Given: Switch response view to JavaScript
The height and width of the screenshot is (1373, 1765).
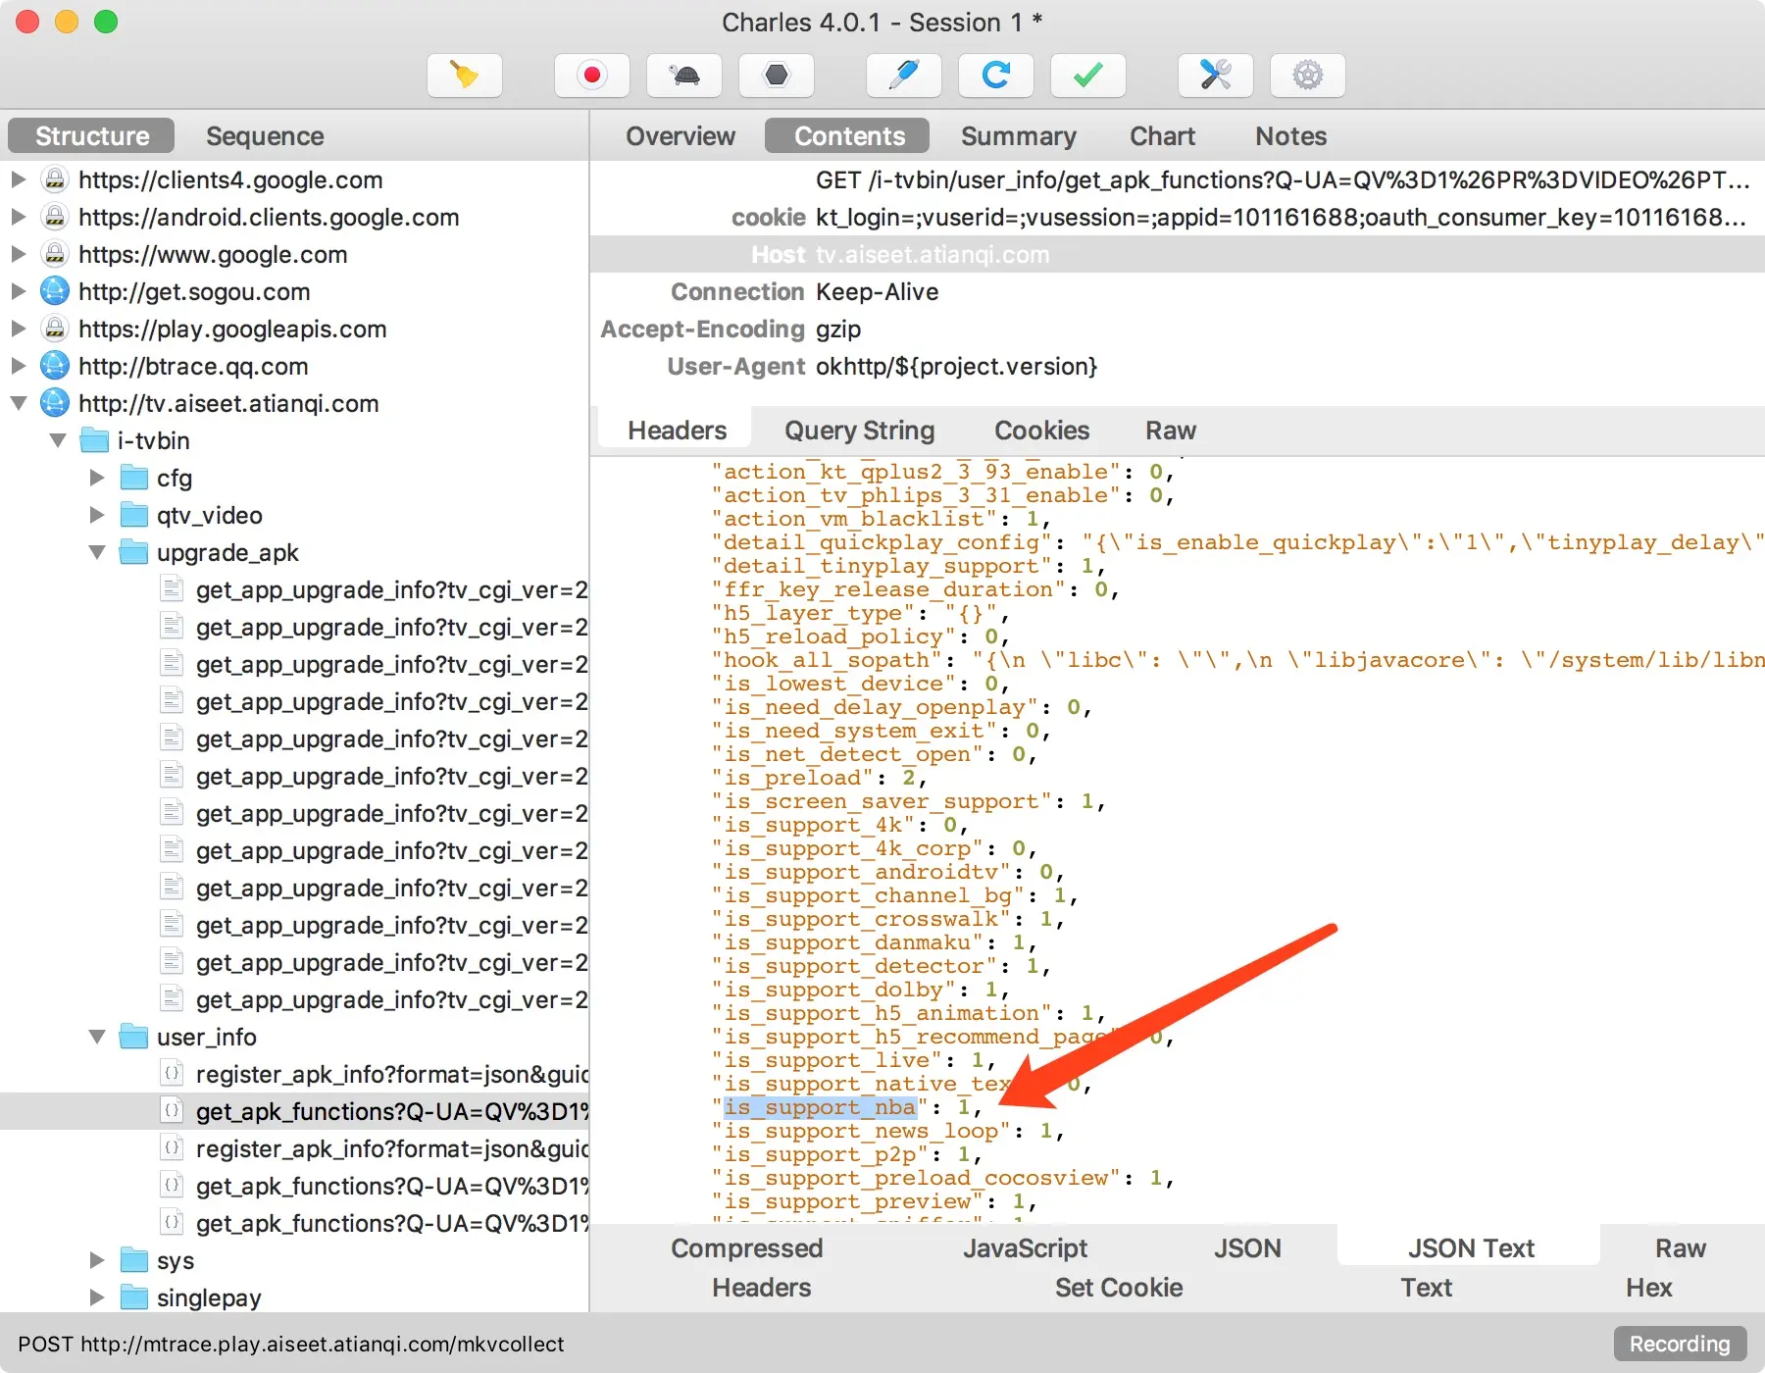Looking at the screenshot, I should pos(1026,1248).
